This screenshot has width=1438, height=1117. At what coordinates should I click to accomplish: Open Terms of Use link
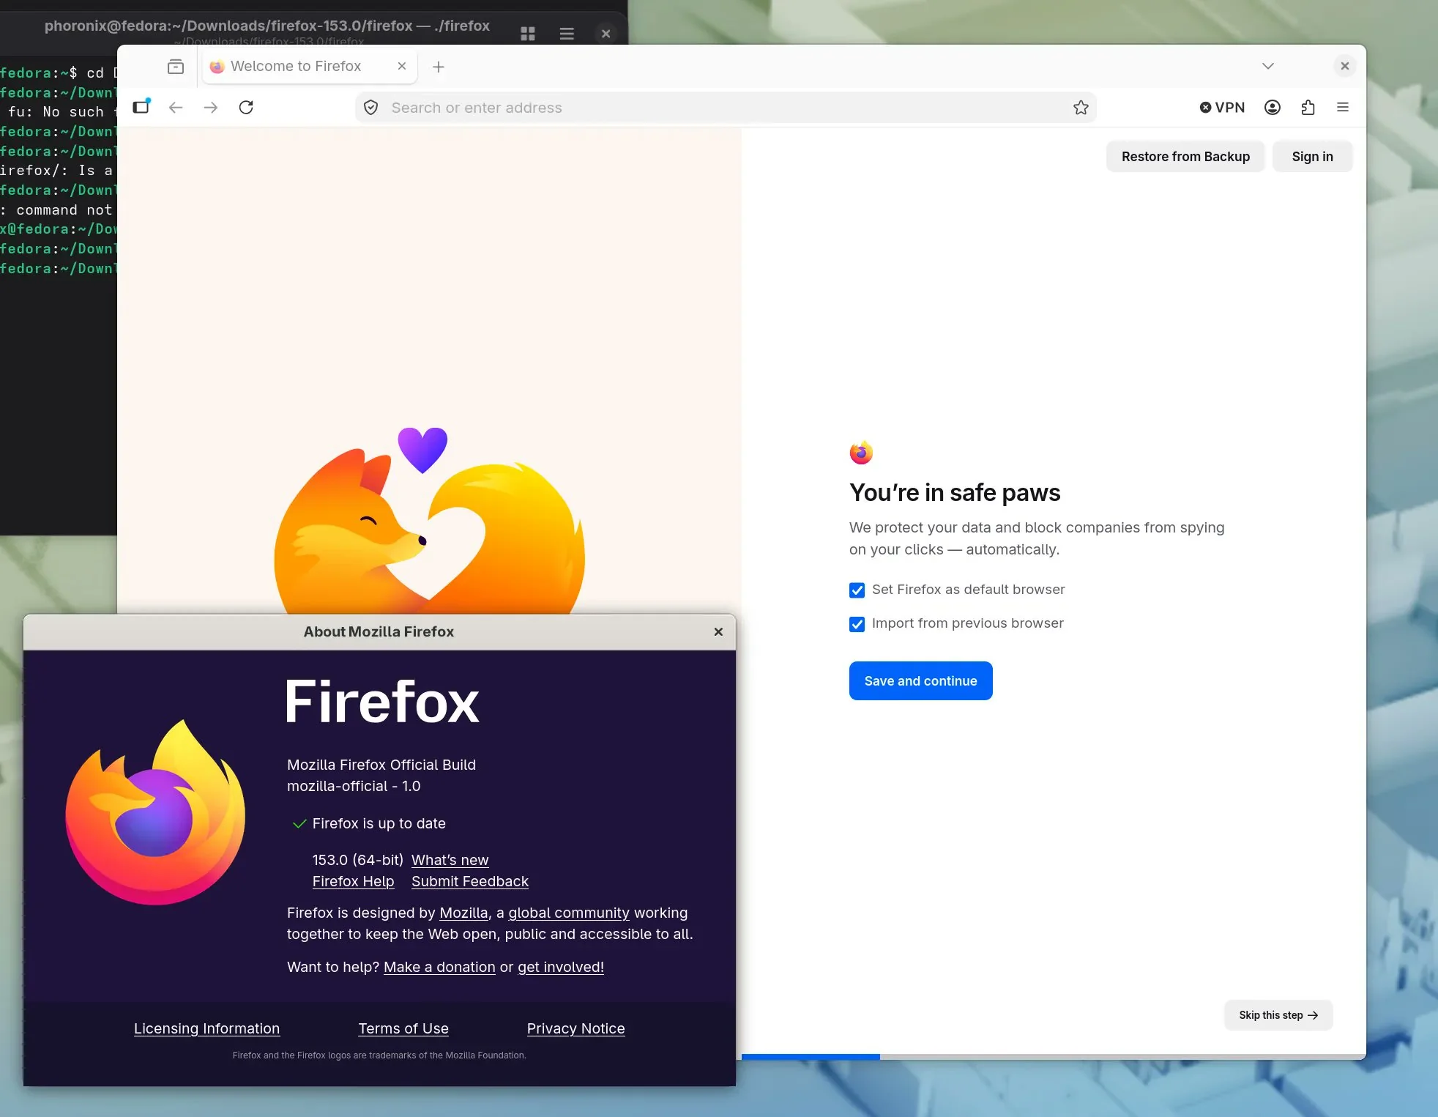[403, 1028]
